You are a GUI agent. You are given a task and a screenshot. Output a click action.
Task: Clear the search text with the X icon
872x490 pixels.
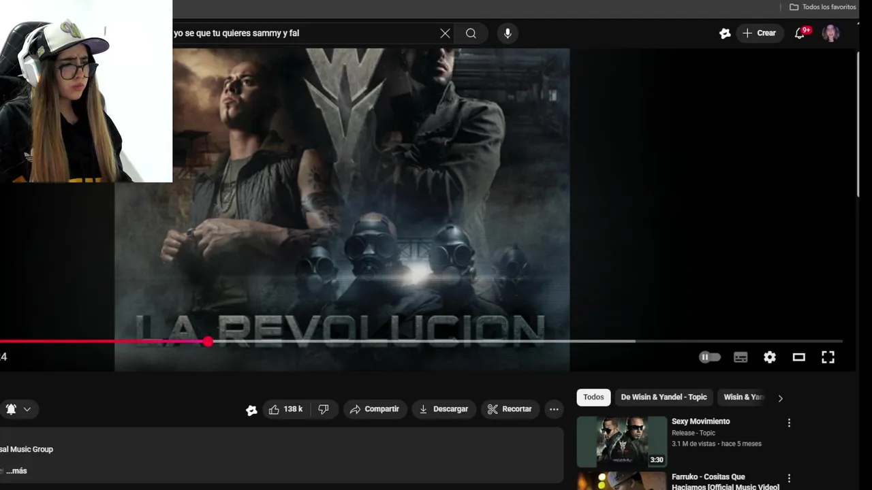[x=445, y=33]
